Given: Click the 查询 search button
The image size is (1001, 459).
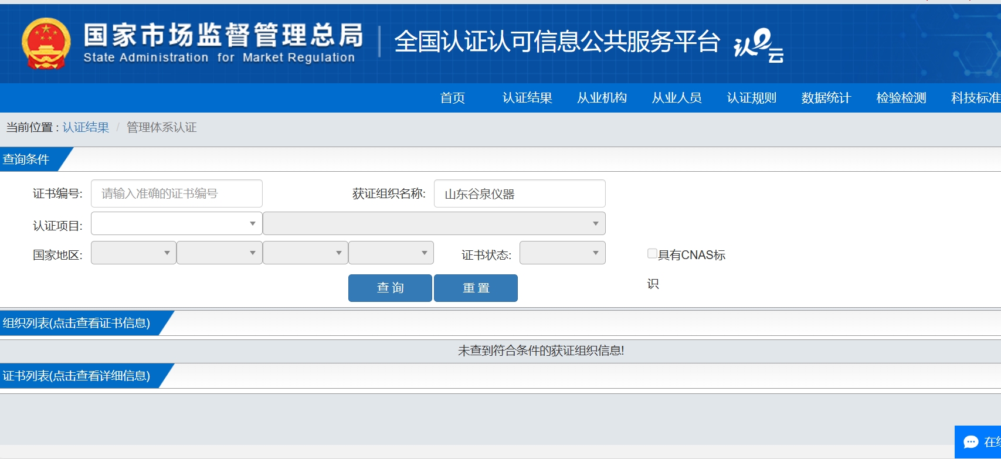Looking at the screenshot, I should pyautogui.click(x=390, y=288).
